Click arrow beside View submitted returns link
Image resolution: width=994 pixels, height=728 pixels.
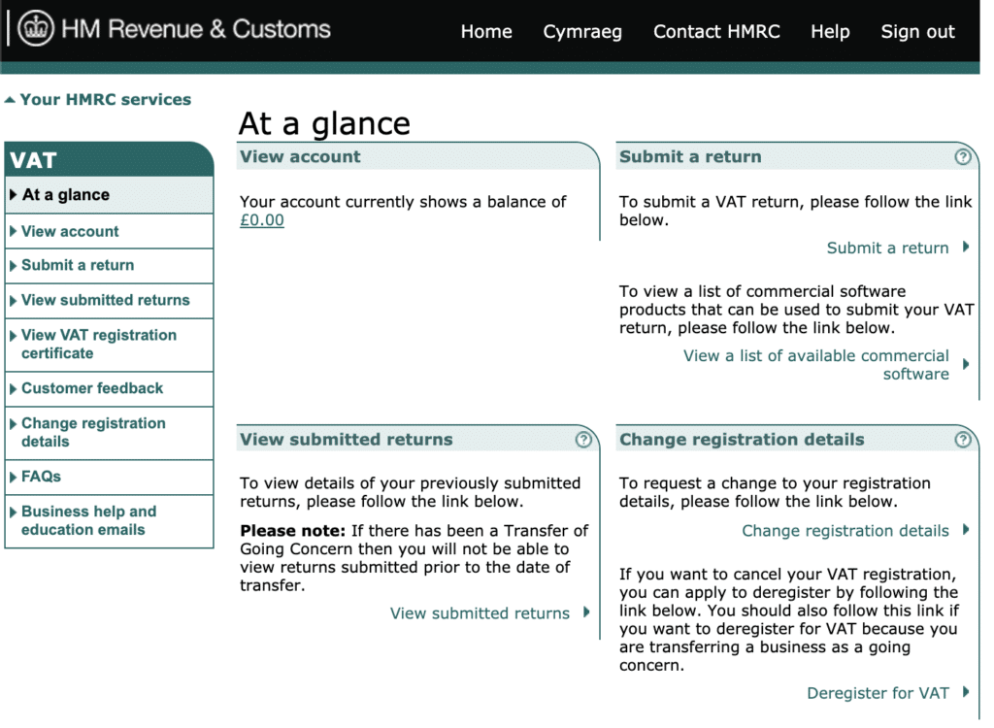586,612
